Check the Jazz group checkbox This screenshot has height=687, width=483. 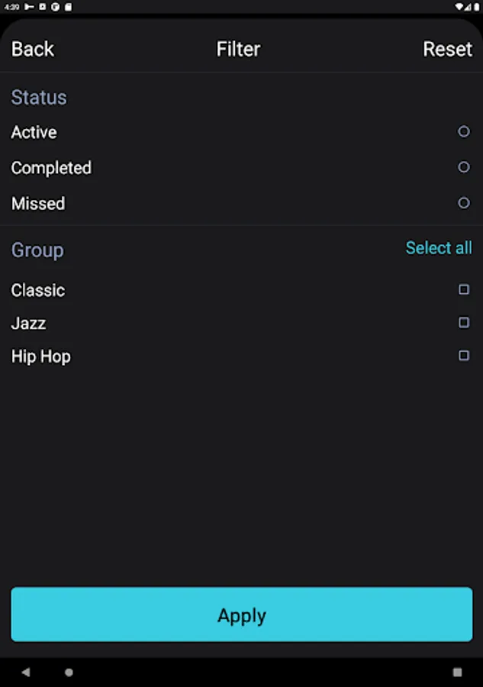pyautogui.click(x=464, y=322)
